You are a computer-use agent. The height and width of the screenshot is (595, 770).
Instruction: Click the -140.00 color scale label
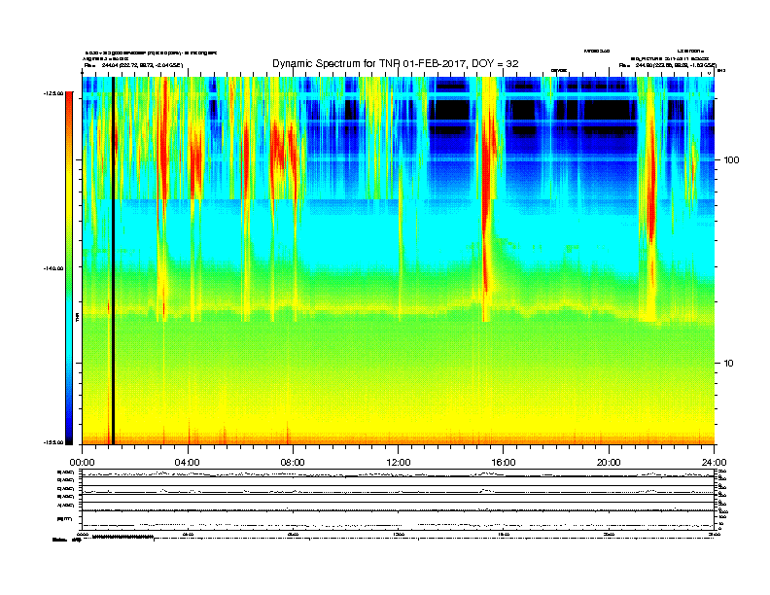click(53, 268)
